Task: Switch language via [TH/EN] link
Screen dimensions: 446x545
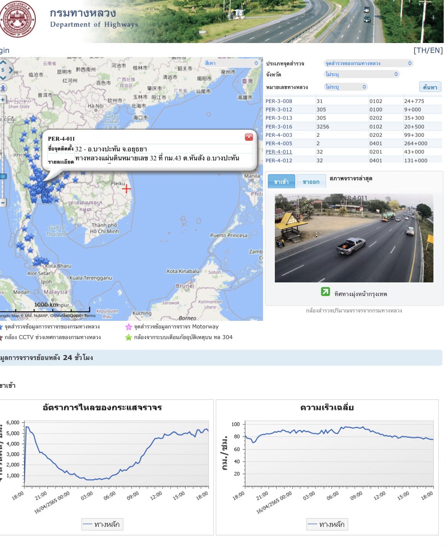Action: tap(428, 50)
